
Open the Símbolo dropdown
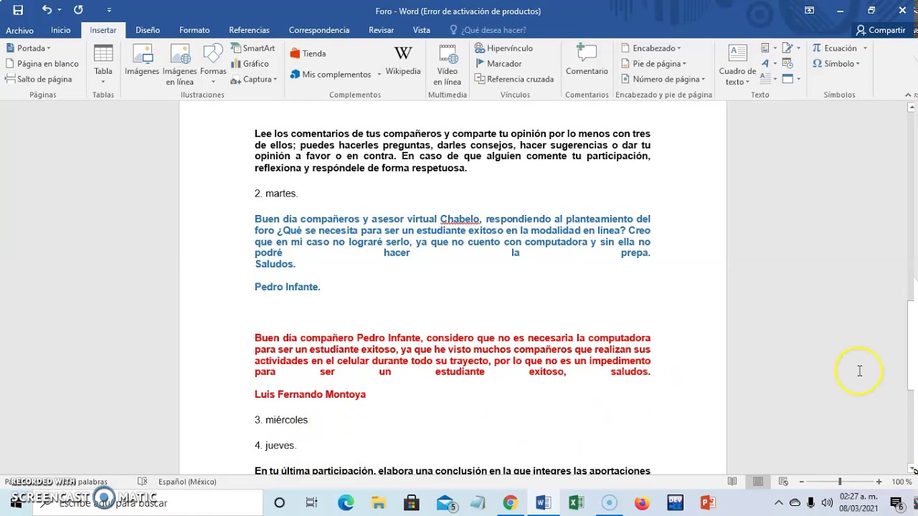pos(836,64)
